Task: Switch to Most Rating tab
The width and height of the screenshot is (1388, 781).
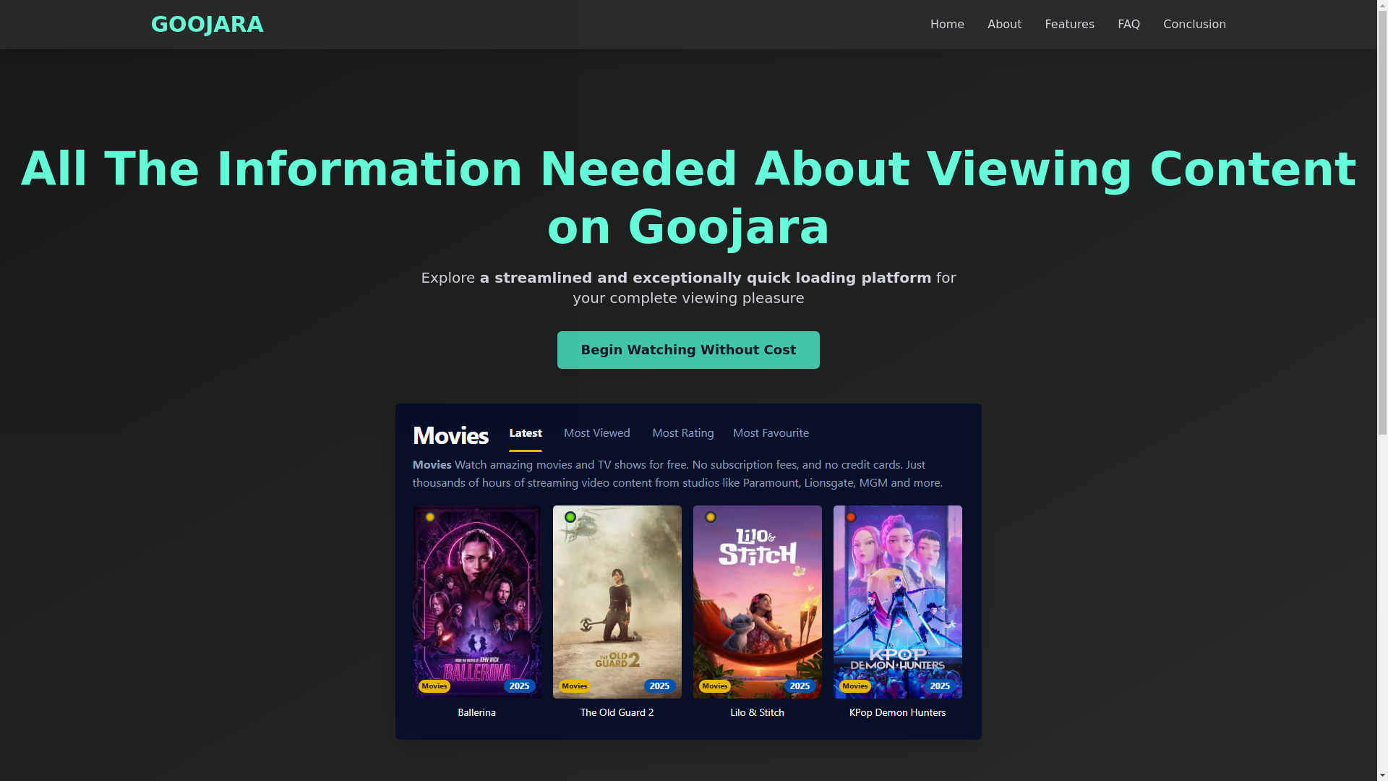Action: pyautogui.click(x=683, y=433)
